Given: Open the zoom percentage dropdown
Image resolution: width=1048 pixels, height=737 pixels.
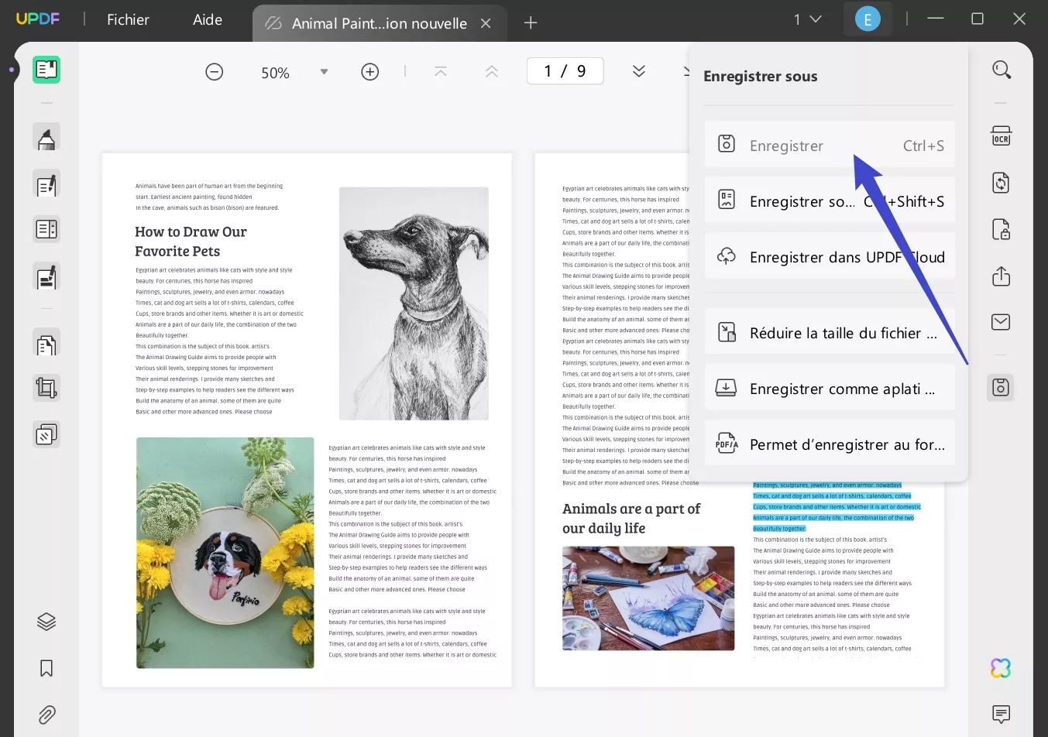Looking at the screenshot, I should pos(324,71).
